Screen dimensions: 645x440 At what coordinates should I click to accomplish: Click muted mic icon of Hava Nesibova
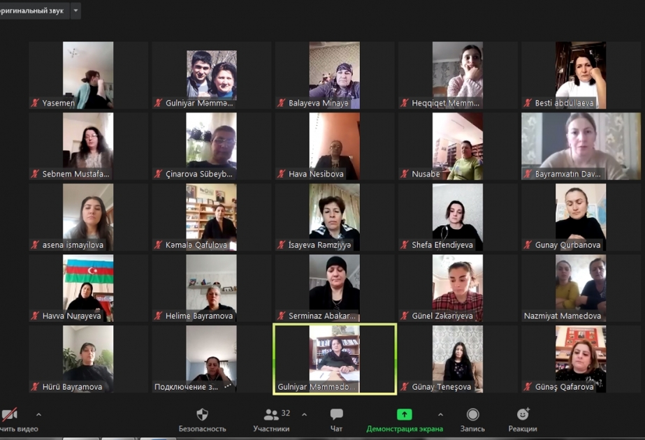pos(282,174)
